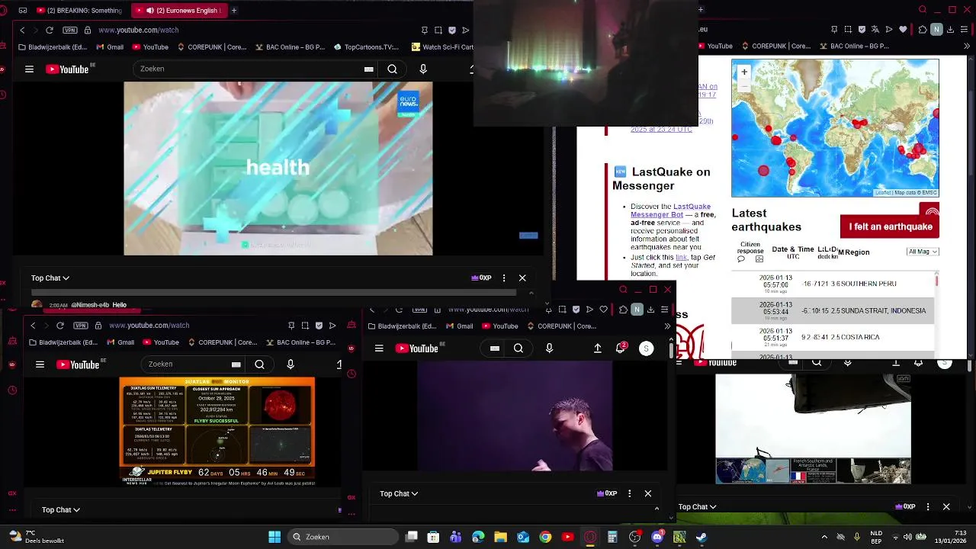
Task: Open YouTube notifications bell in bottom-middle window
Action: (621, 348)
